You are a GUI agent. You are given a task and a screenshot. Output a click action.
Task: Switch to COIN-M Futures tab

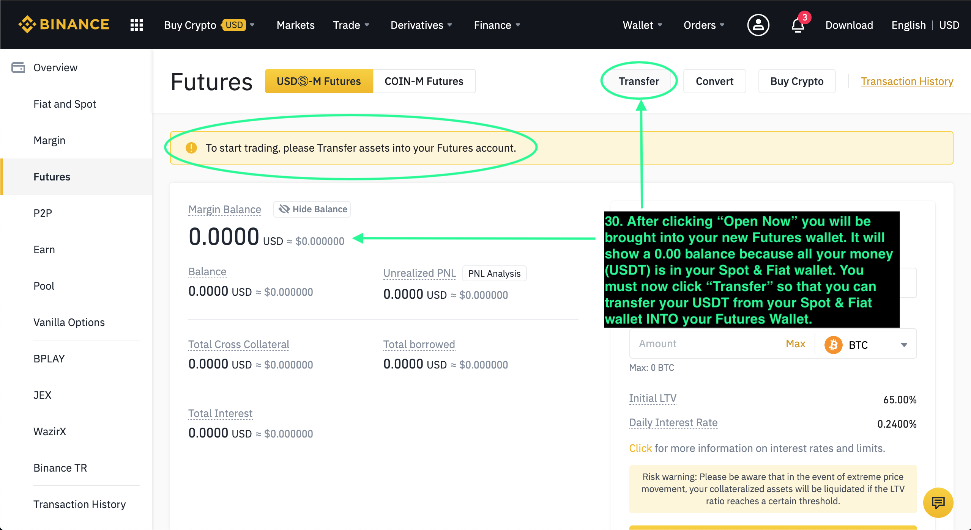424,81
